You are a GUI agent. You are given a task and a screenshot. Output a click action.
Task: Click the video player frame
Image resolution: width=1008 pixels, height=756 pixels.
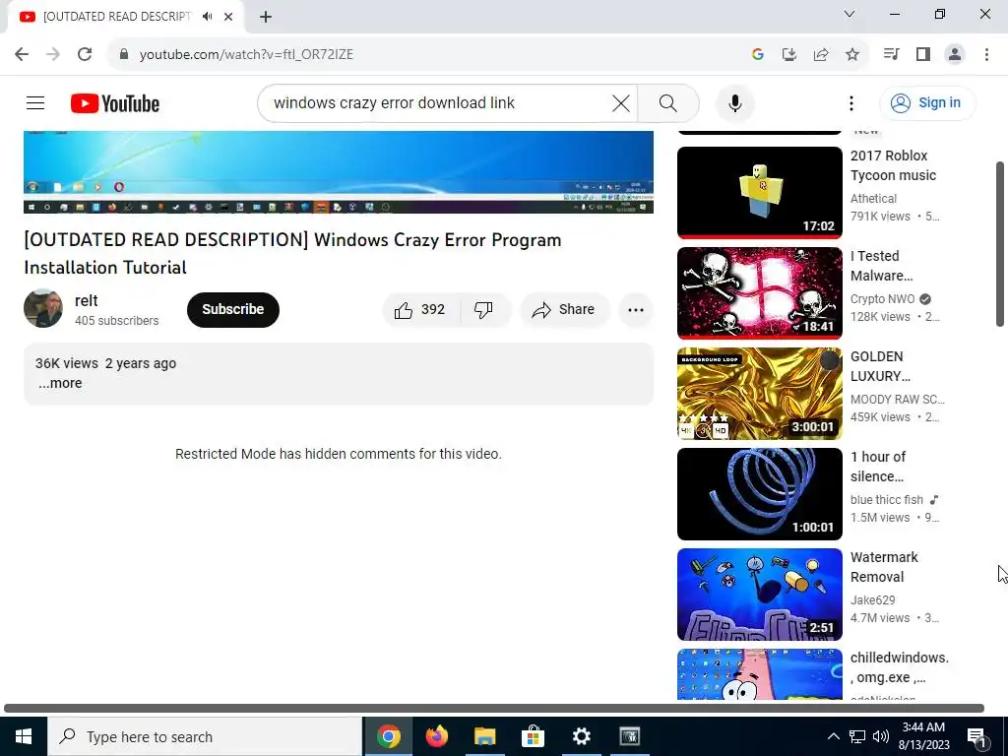point(339,171)
